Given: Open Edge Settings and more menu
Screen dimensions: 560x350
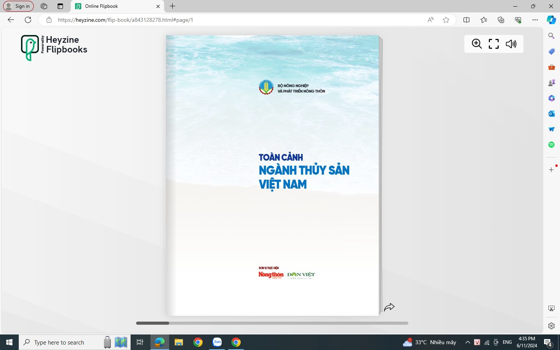Looking at the screenshot, I should point(535,20).
